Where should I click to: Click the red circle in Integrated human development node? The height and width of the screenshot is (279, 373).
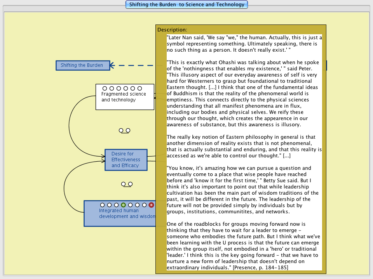point(151,205)
